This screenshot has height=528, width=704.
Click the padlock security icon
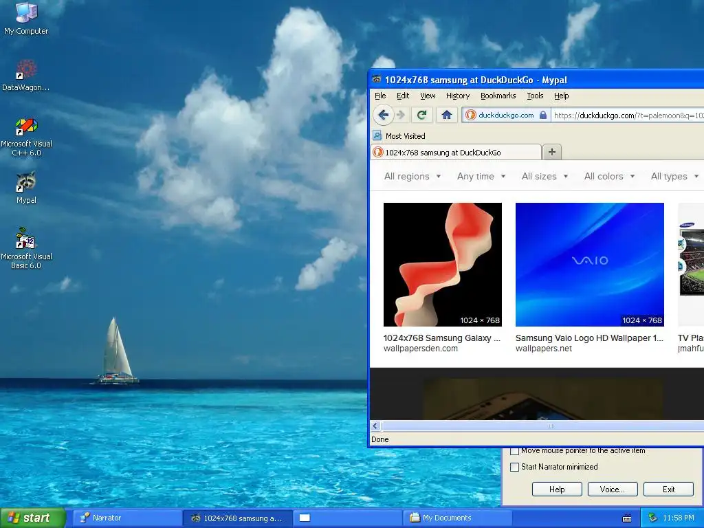543,115
